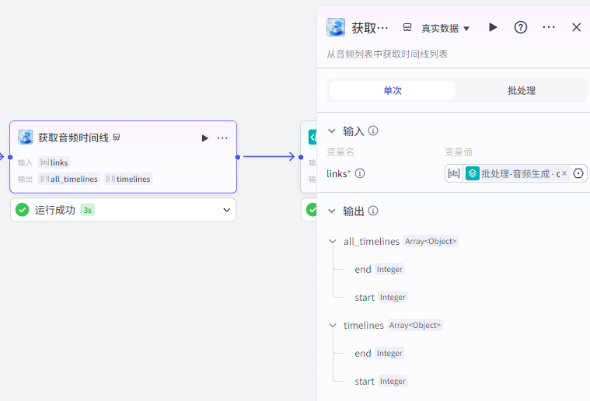The width and height of the screenshot is (590, 401).
Task: Open the 真实数据 dropdown
Action: (x=445, y=28)
